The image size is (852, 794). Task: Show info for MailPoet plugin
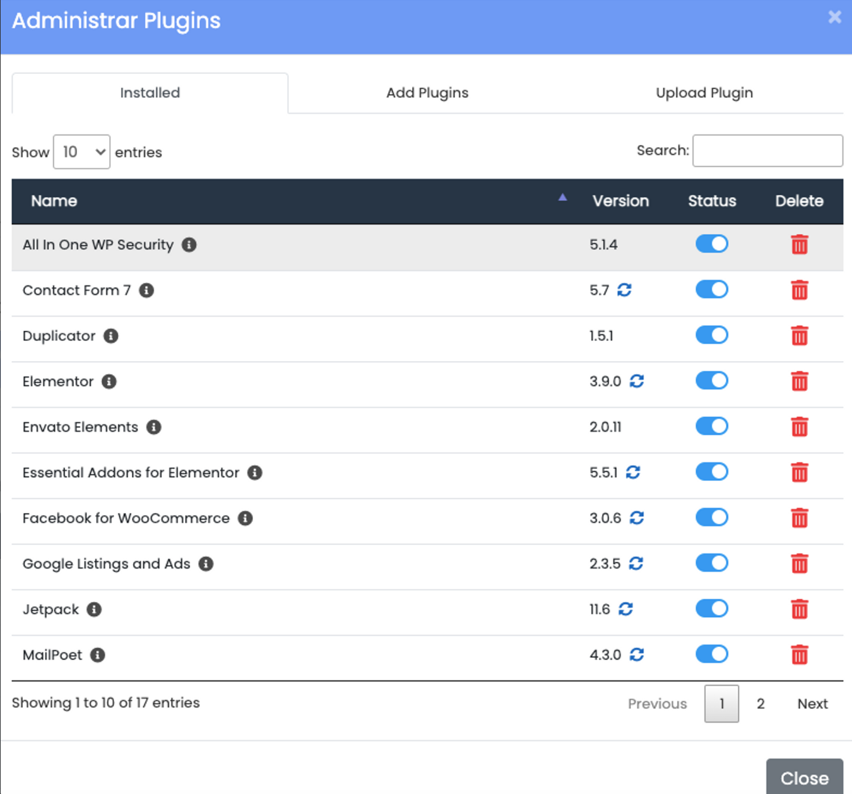(97, 655)
